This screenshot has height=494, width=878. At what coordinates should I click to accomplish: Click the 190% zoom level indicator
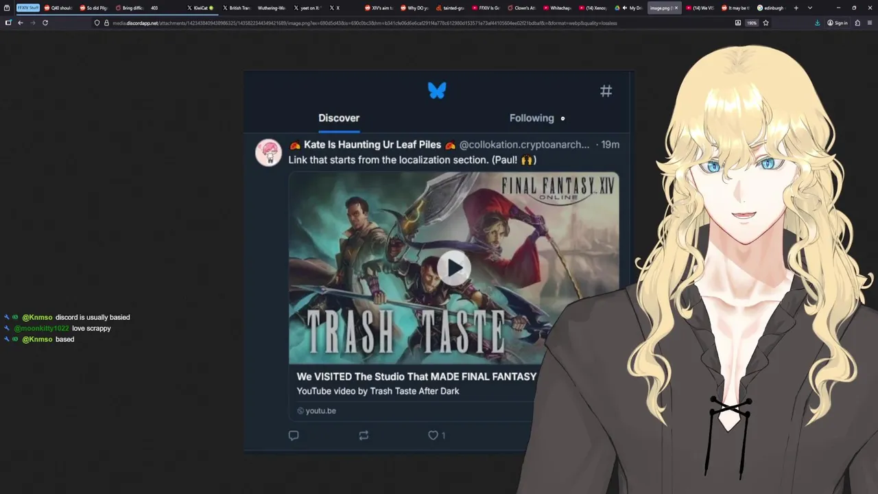(752, 23)
